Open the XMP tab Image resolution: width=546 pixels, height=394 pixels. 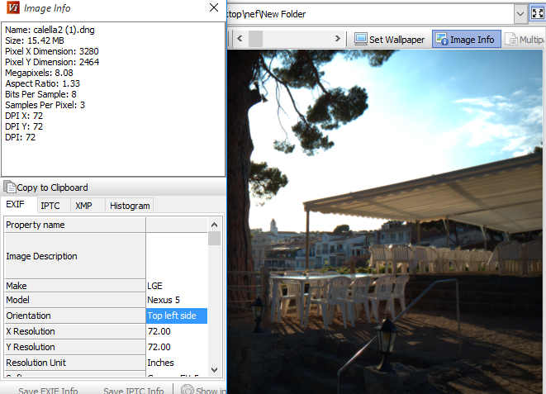pos(83,206)
